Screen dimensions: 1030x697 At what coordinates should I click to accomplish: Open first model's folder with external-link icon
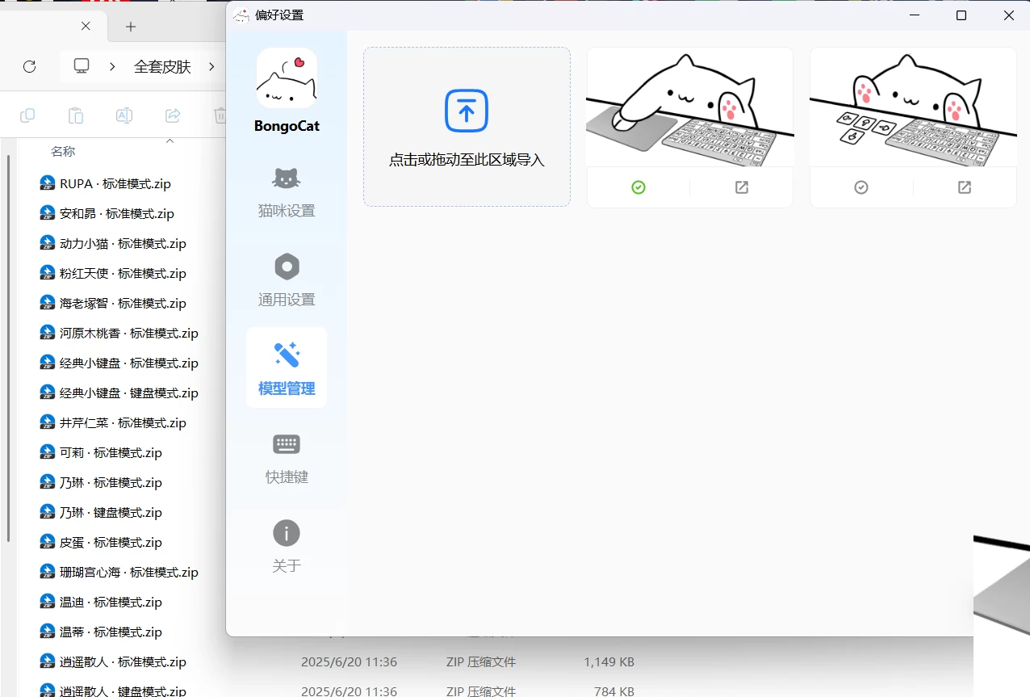coord(742,187)
